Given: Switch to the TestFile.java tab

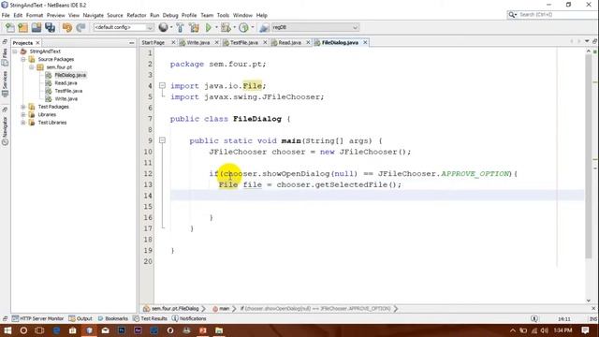Looking at the screenshot, I should (x=244, y=43).
